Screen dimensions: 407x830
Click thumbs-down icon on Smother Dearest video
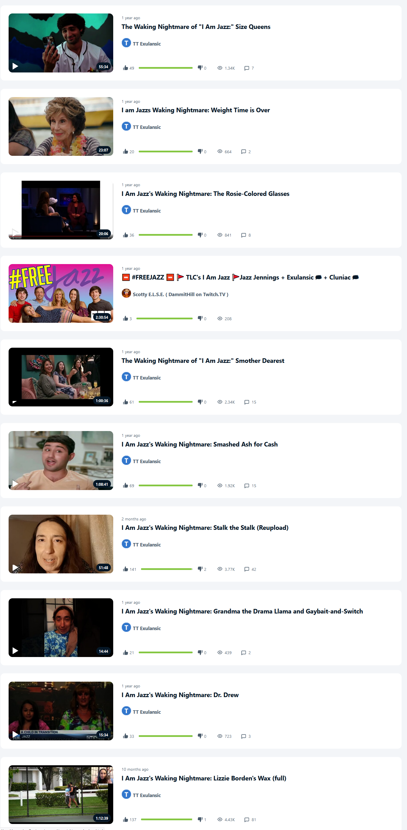(200, 402)
